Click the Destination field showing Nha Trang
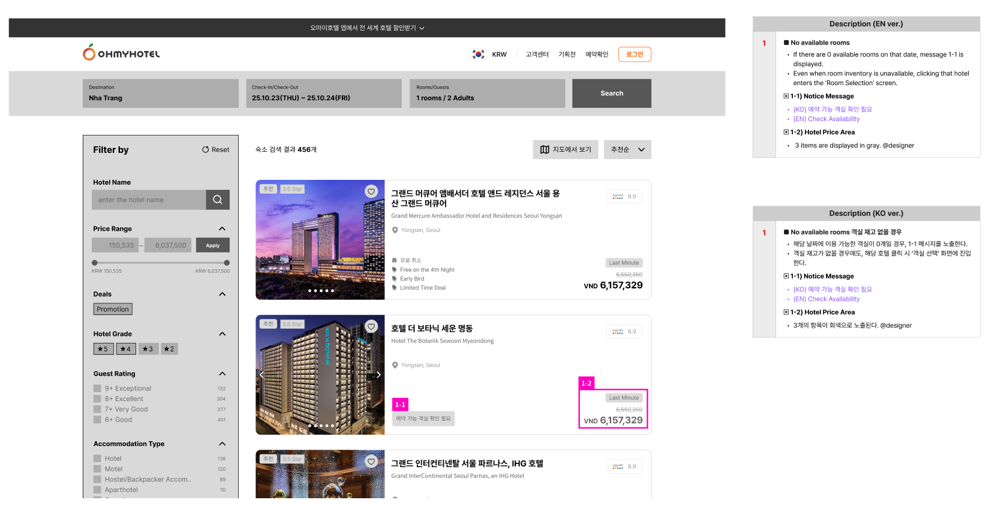992x527 pixels. 161,94
